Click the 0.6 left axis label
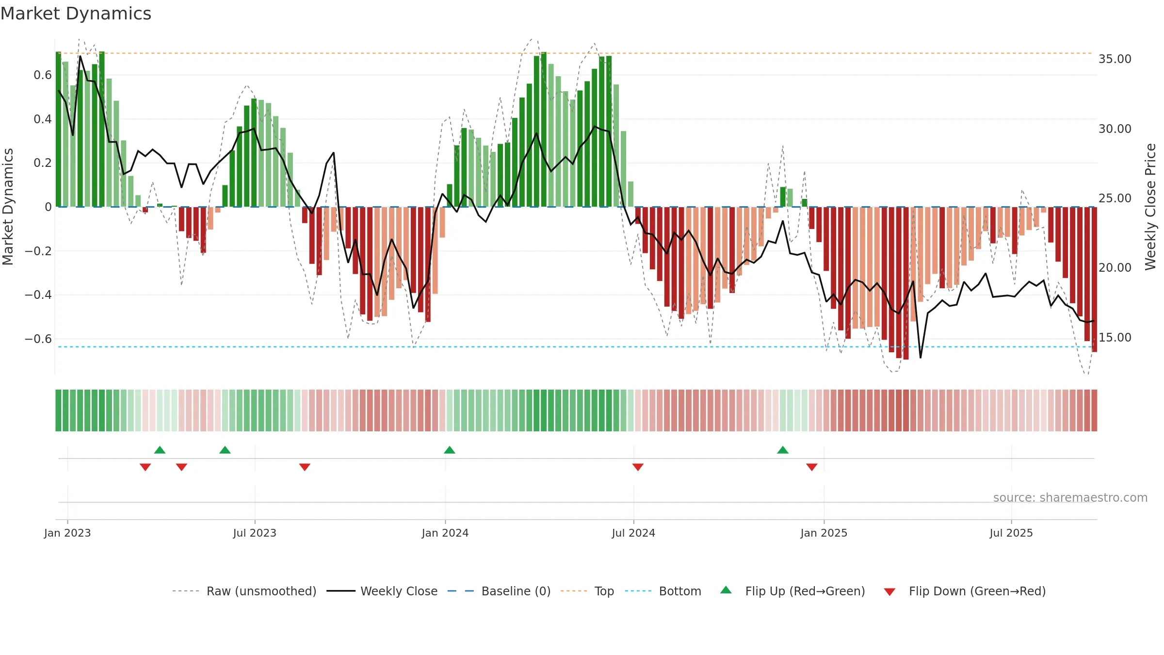 pyautogui.click(x=43, y=75)
